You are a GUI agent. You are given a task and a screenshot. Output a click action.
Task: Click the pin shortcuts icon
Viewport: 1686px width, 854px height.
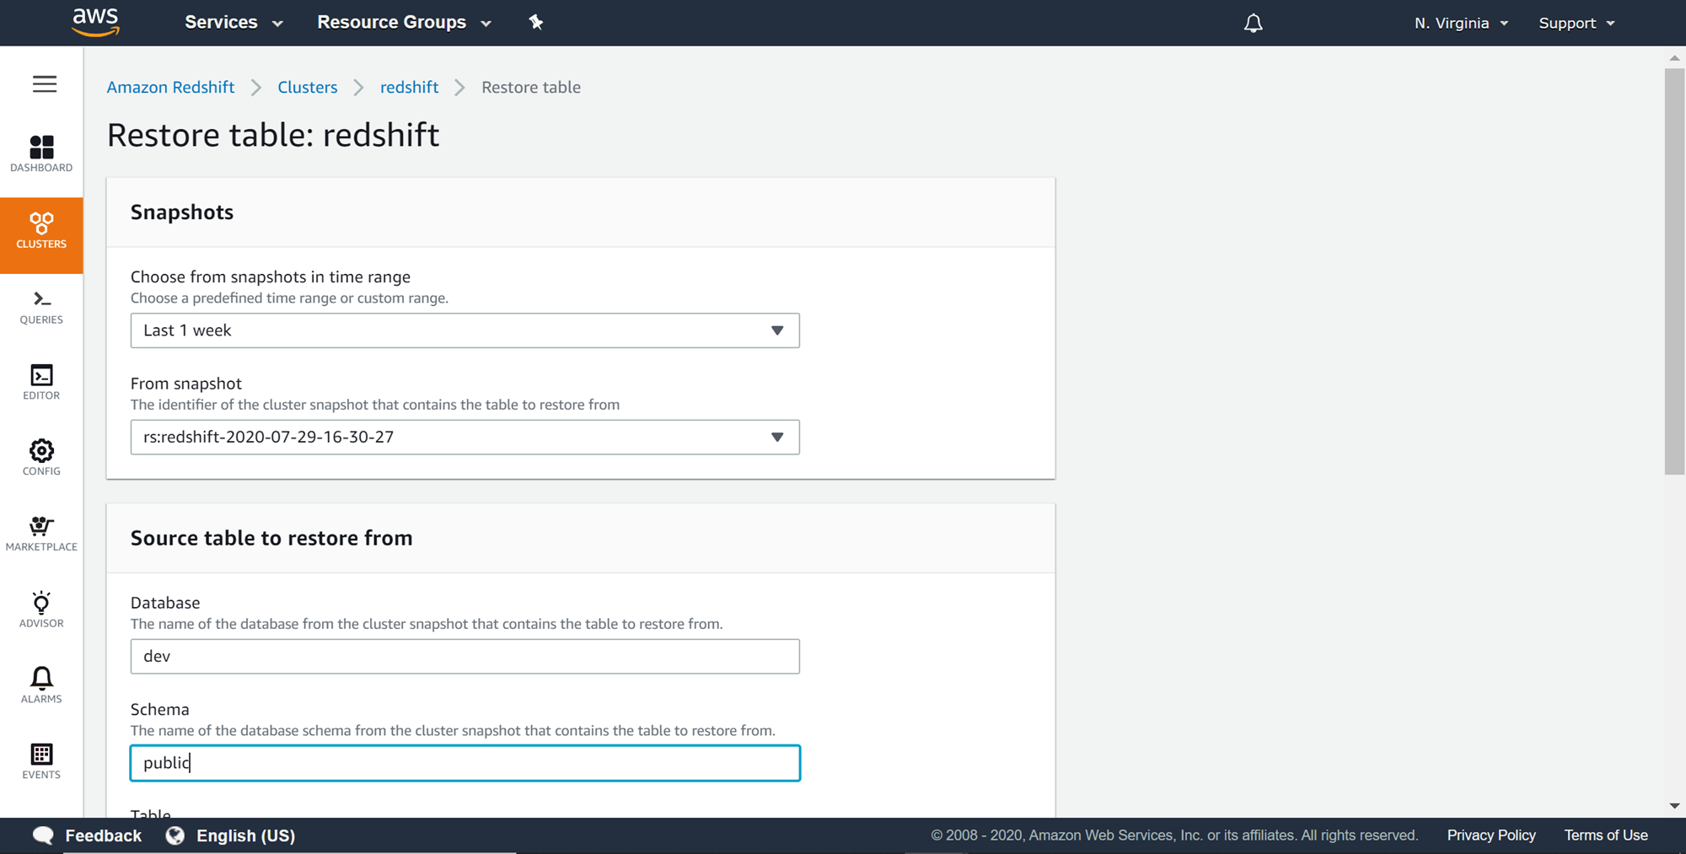coord(536,23)
